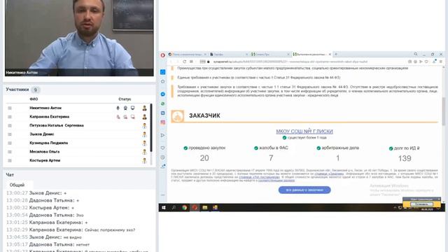Click user avatar for Зыков Денис
448x252 pixels.
[145, 134]
